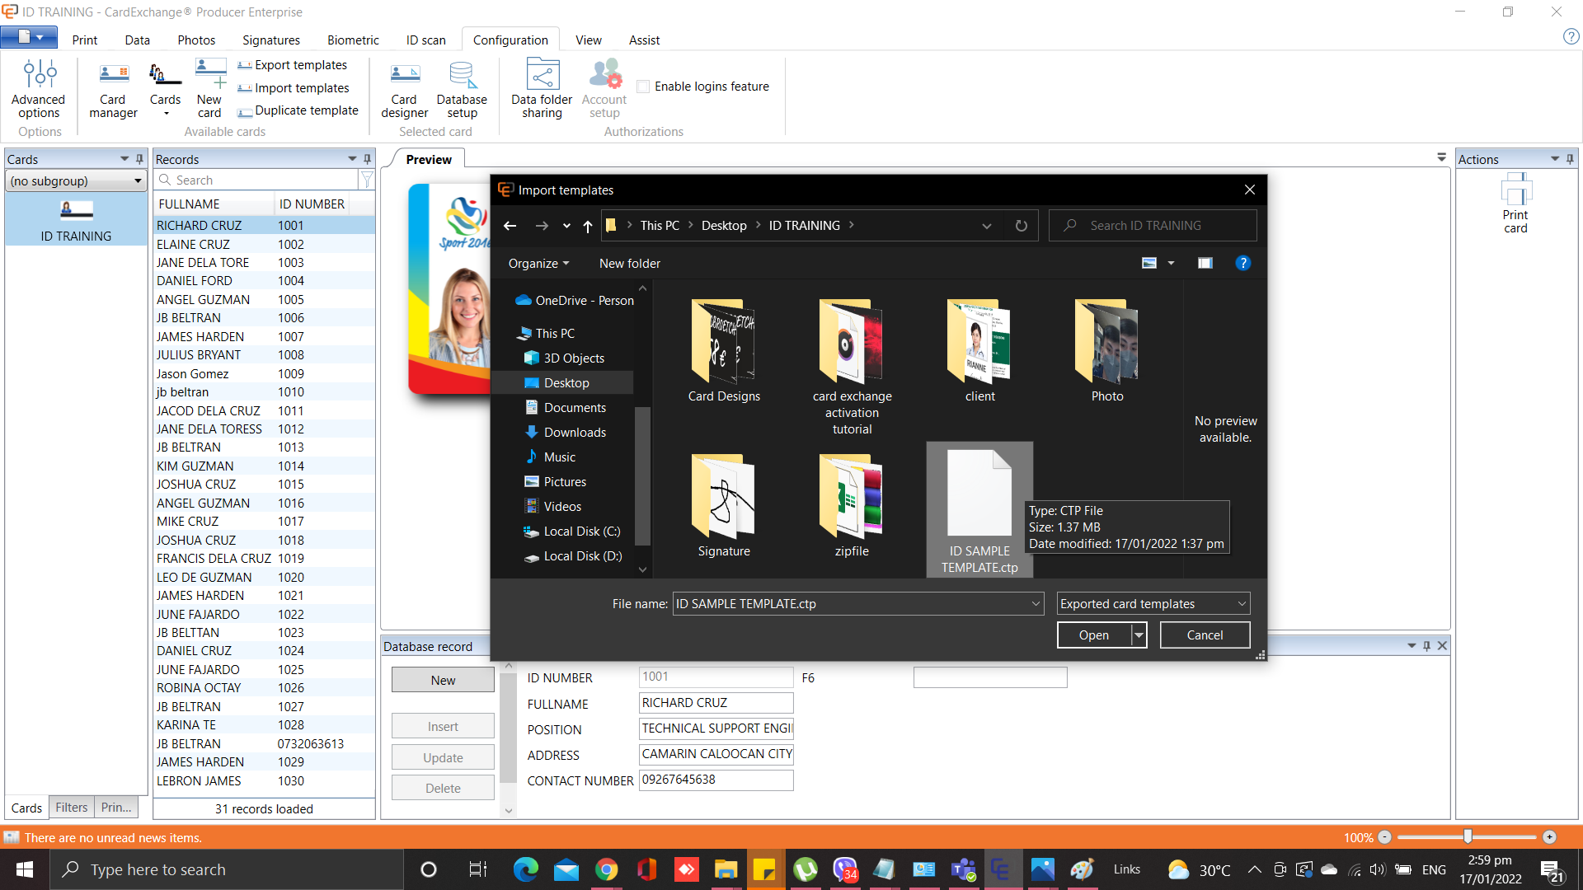Open the split arrow beside Open
Image resolution: width=1583 pixels, height=890 pixels.
[x=1139, y=635]
